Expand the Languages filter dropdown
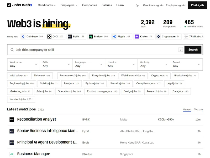 [x=89, y=65]
